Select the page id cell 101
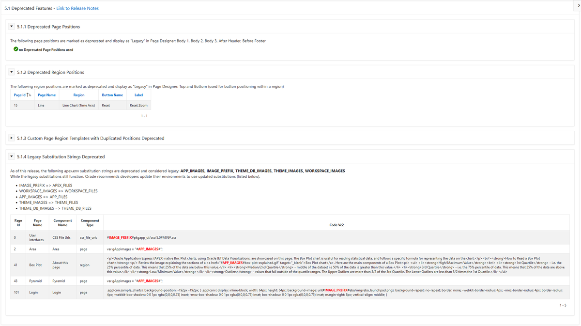 pyautogui.click(x=18, y=293)
